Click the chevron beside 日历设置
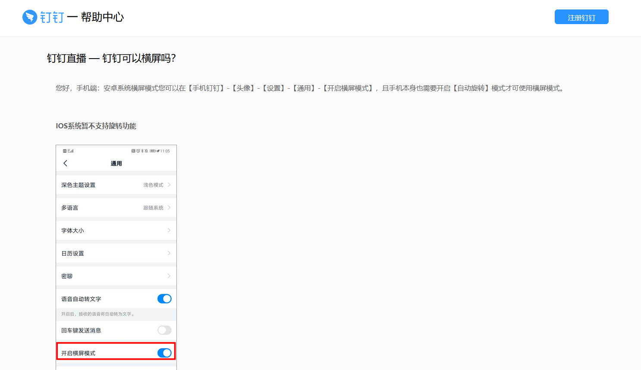The image size is (641, 370). pyautogui.click(x=169, y=253)
